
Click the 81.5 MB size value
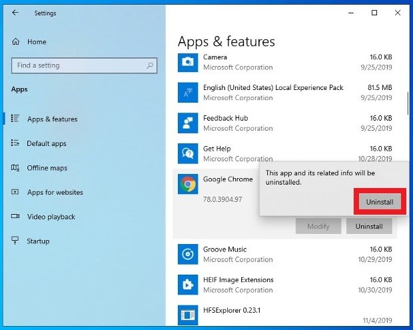[x=380, y=87]
